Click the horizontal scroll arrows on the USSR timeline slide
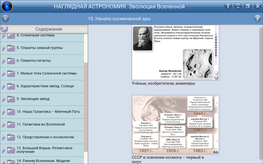Image resolution: width=263 pixels, height=164 pixels. click(x=215, y=152)
